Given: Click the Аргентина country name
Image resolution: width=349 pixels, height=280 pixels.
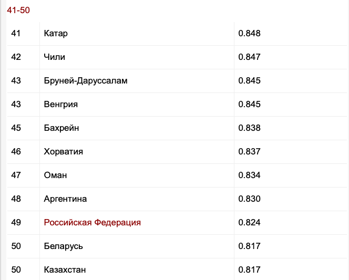Looking at the screenshot, I should [66, 199].
